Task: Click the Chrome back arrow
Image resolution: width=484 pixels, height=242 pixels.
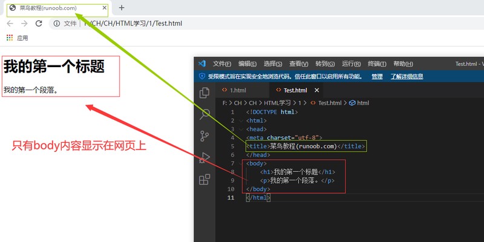Action: tap(10, 24)
